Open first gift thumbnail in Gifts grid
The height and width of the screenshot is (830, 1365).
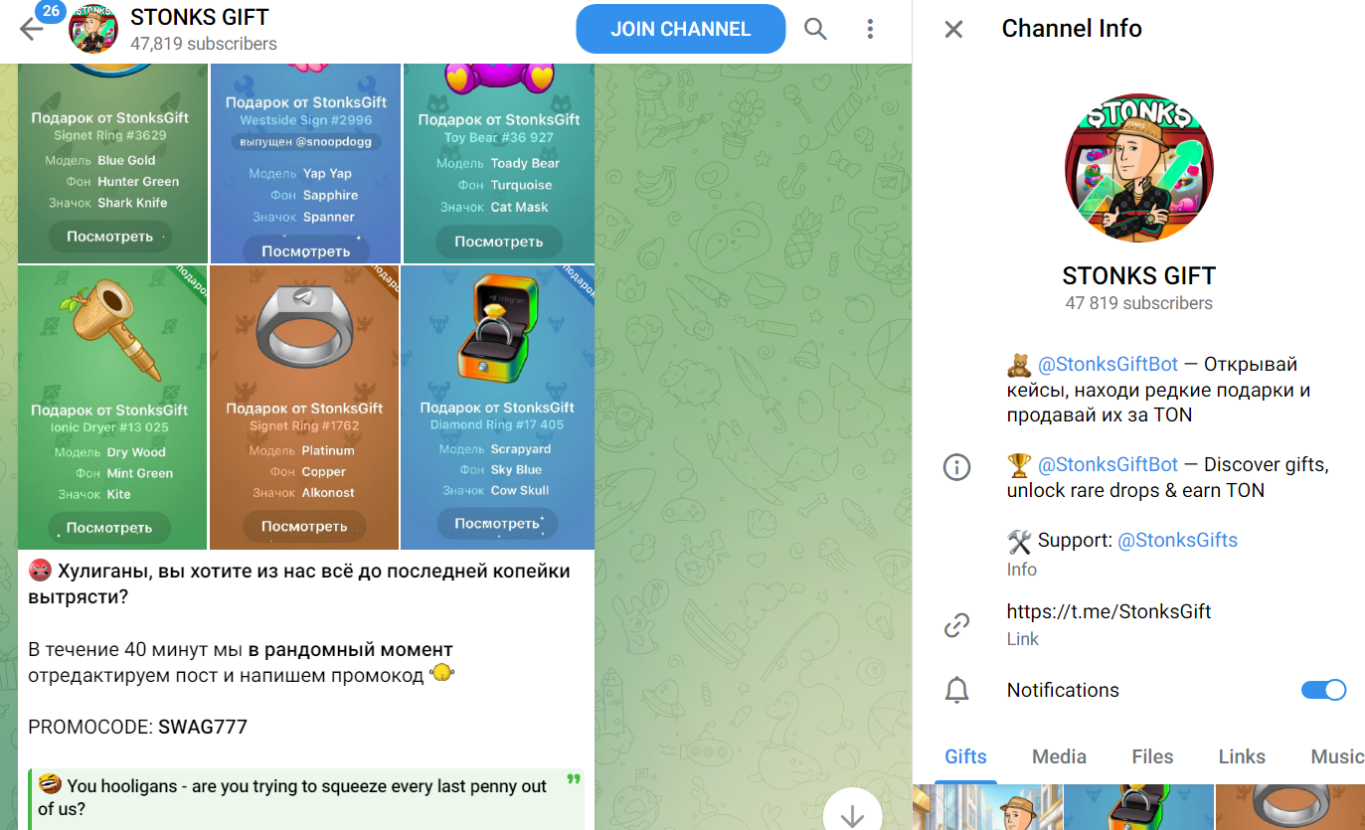987,807
